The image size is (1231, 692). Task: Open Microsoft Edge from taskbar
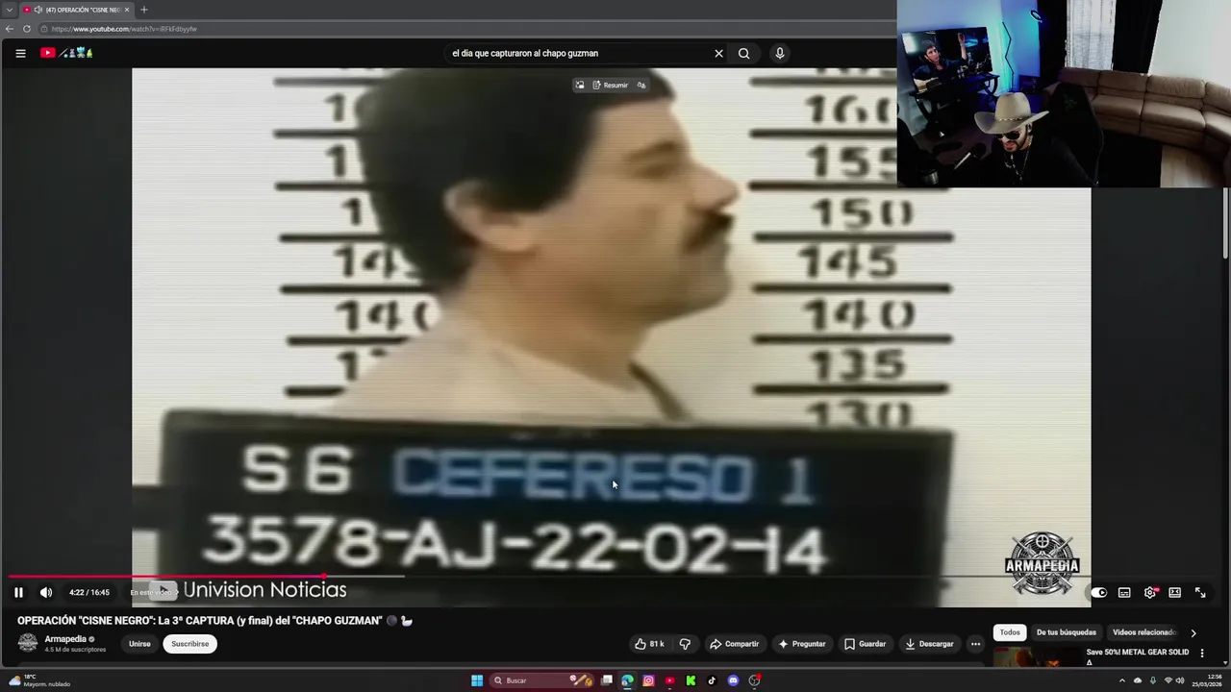pos(627,680)
